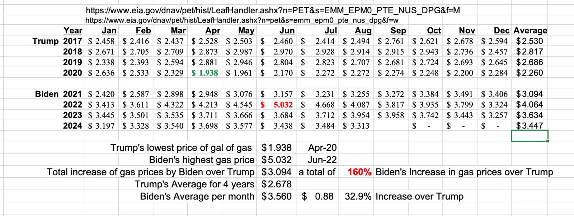
Task: Click the green April 2020 price cell
Action: [x=205, y=73]
